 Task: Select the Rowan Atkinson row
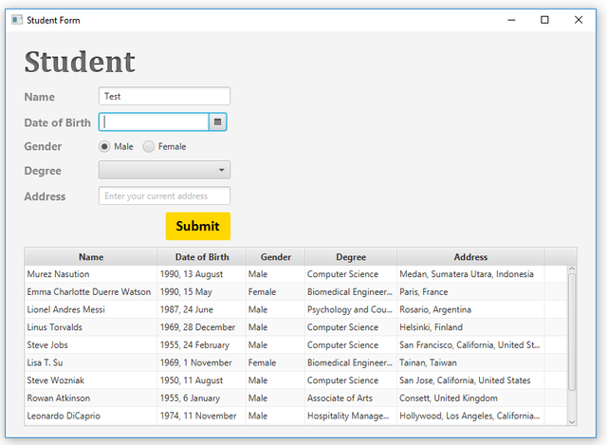pos(296,398)
